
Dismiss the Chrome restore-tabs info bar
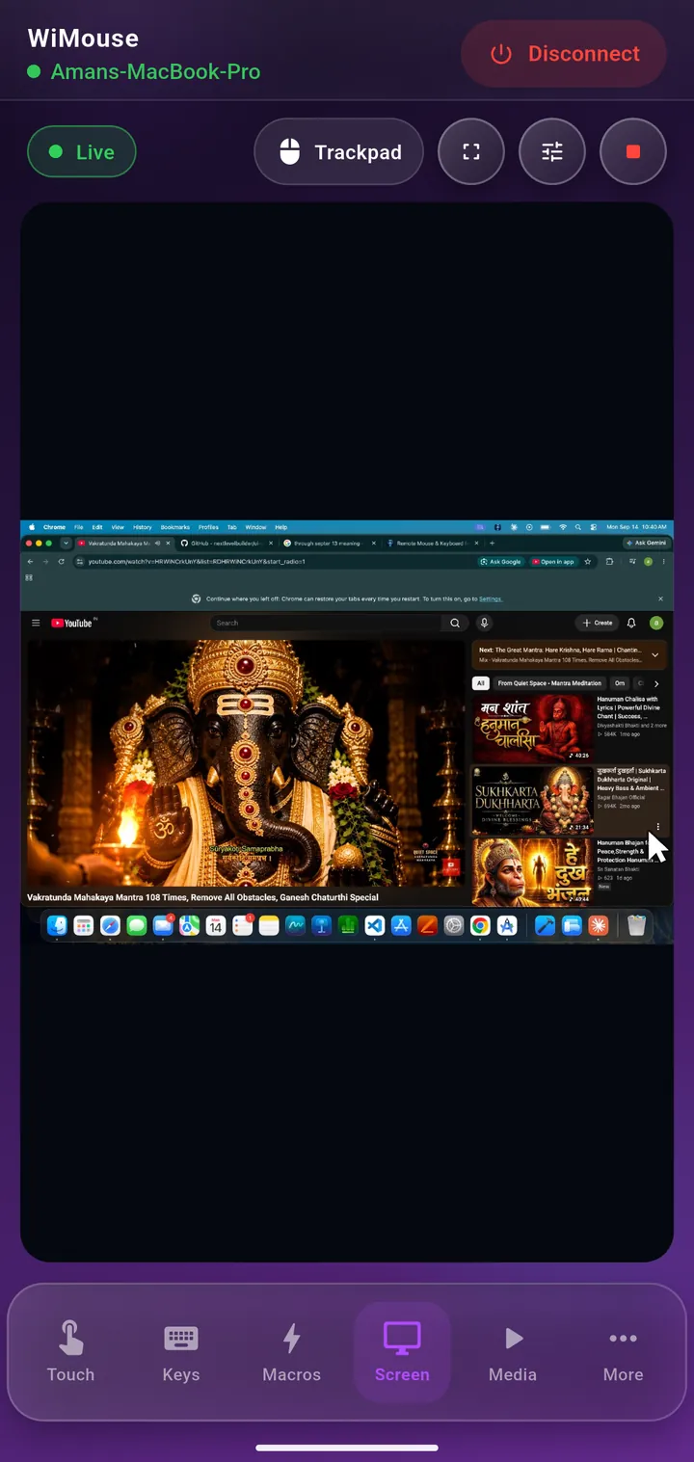coord(660,598)
